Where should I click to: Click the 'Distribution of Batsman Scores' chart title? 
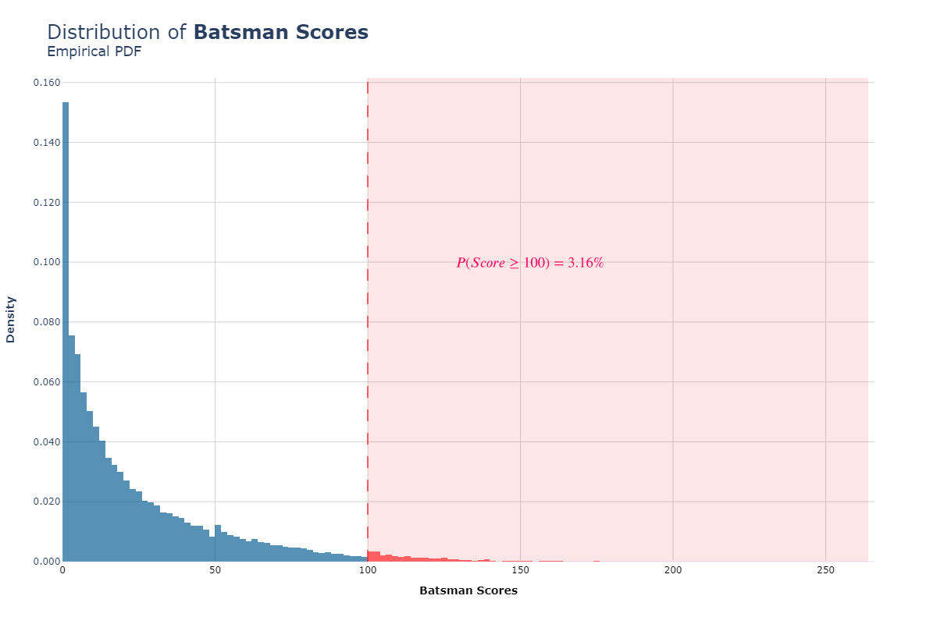coord(208,32)
